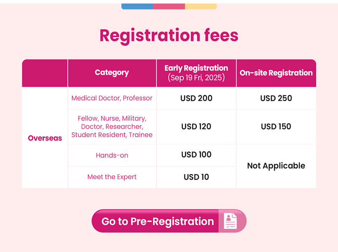Viewport: 338px width, 252px height.
Task: Click the Registration fees heading
Action: (x=169, y=36)
